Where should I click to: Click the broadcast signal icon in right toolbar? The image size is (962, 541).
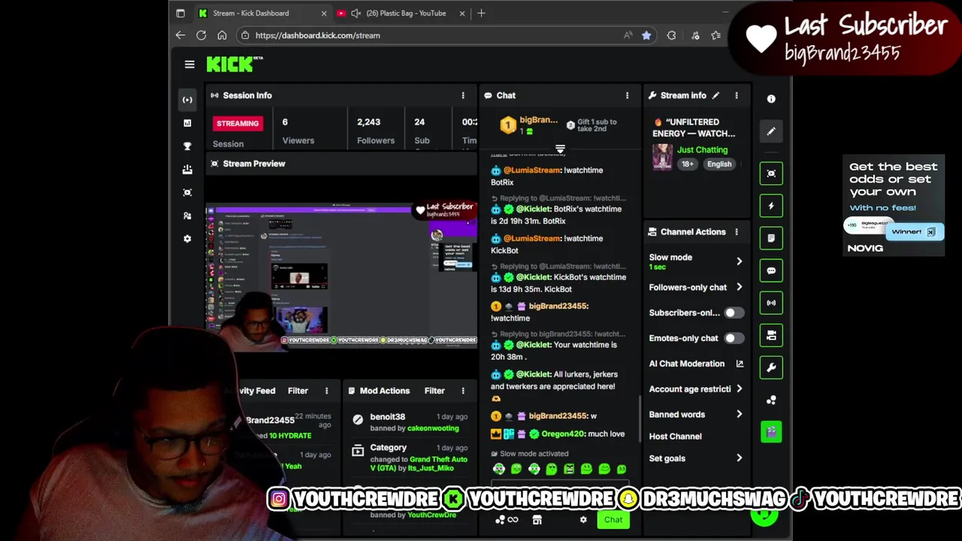tap(771, 303)
